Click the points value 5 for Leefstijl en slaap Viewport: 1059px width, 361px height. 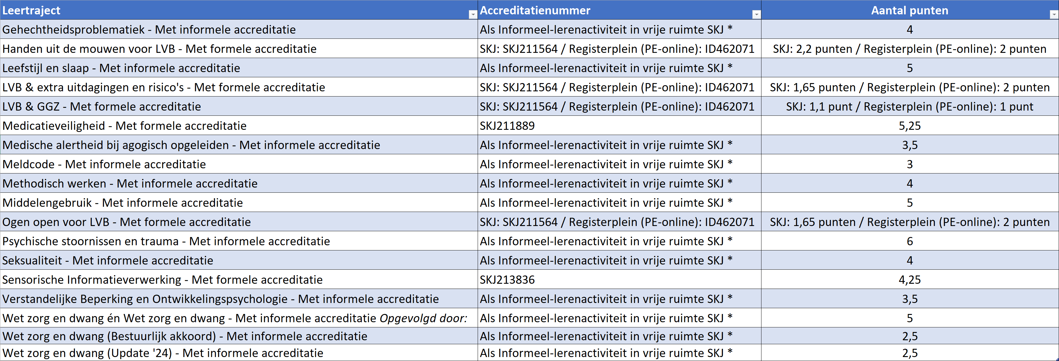(x=910, y=68)
